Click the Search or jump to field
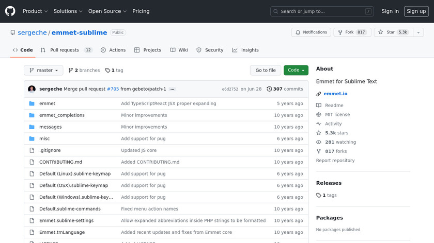 tap(321, 11)
